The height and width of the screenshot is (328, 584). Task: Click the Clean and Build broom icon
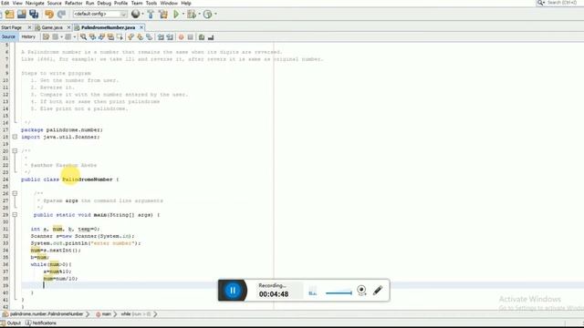tap(163, 15)
